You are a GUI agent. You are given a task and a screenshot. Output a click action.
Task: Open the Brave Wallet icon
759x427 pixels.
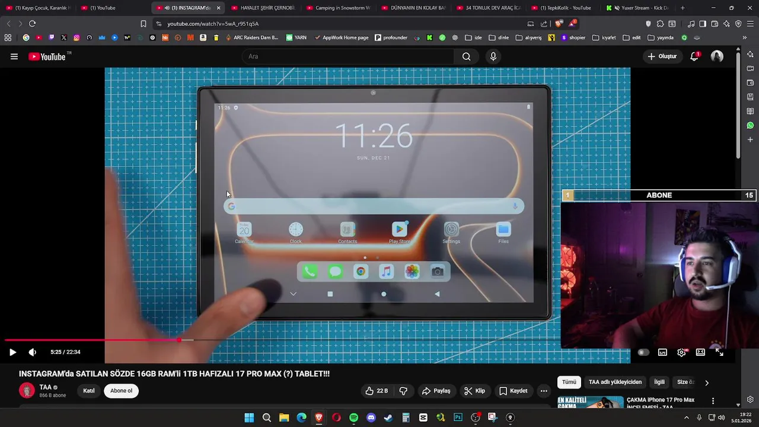(715, 24)
